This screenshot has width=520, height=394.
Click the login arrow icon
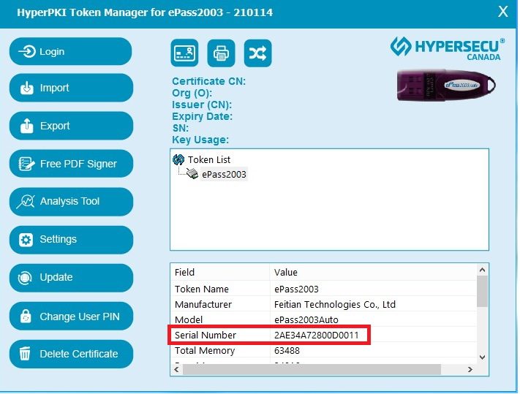28,51
